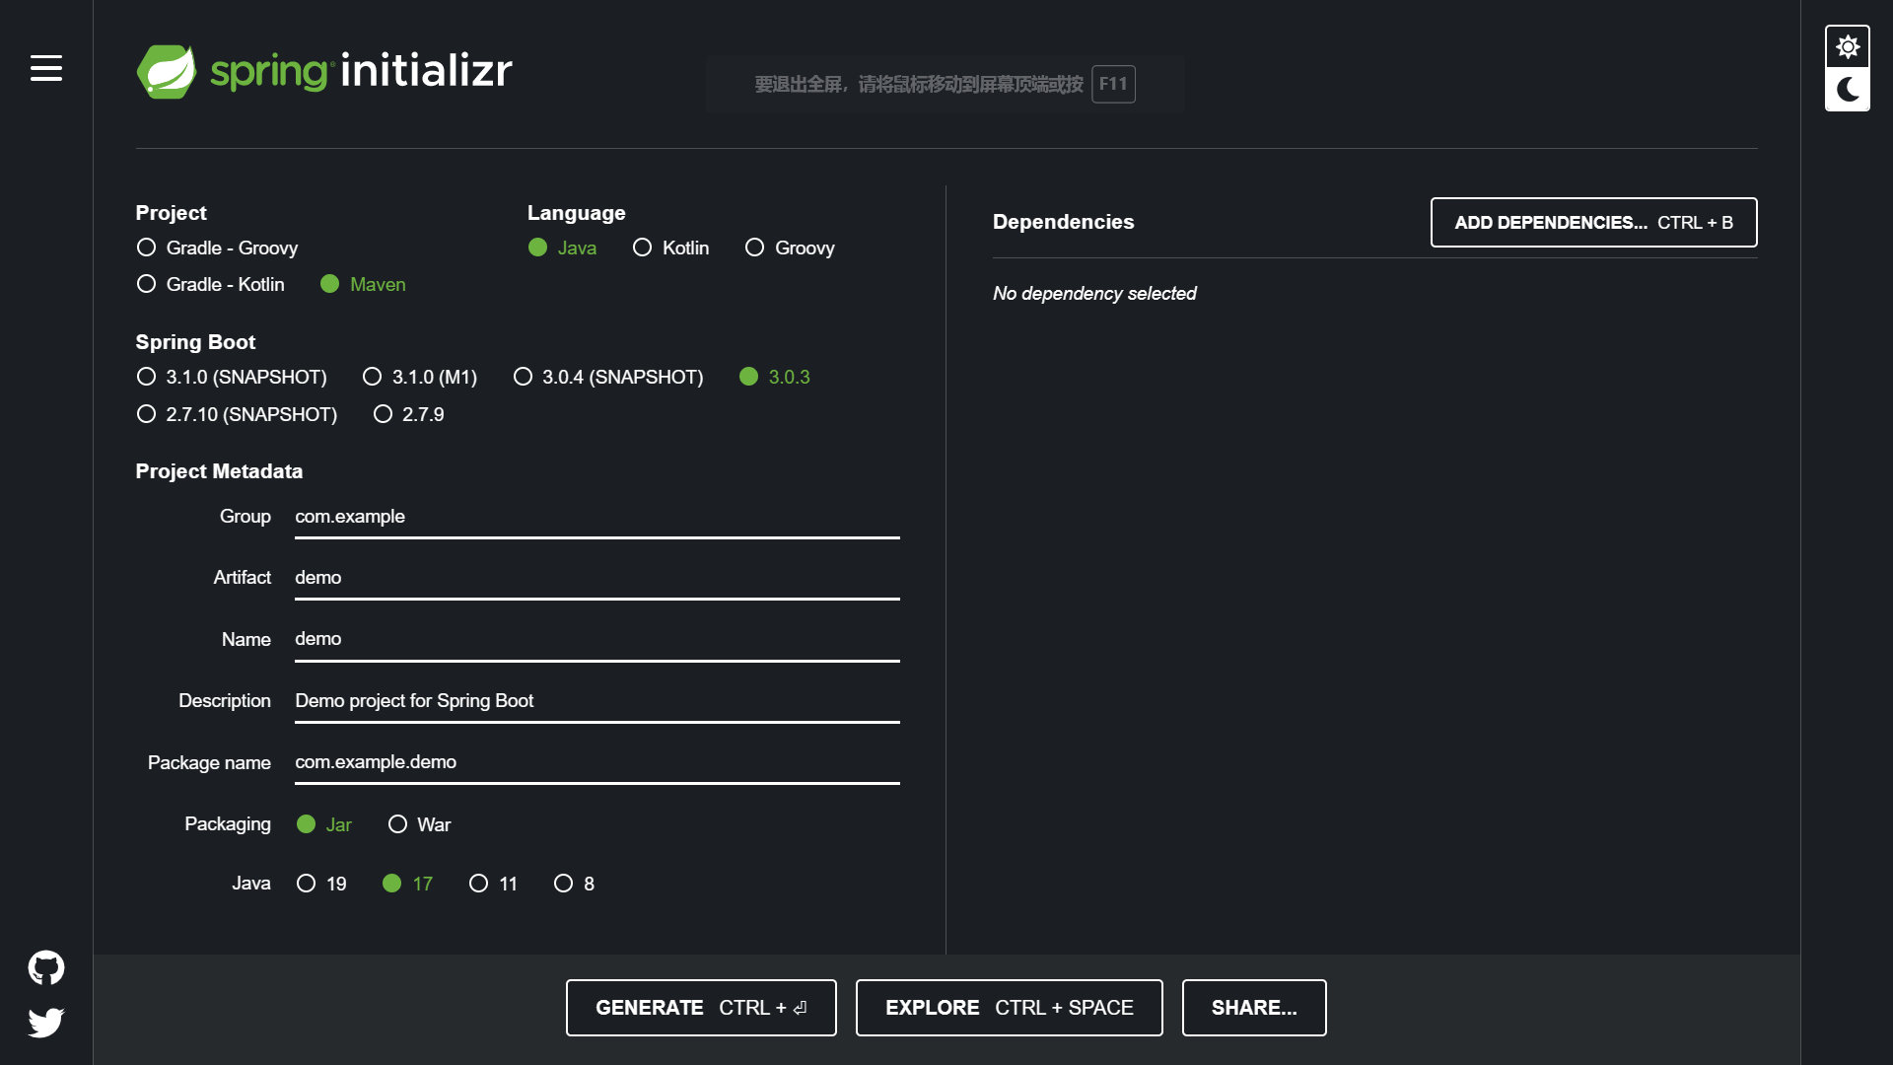The width and height of the screenshot is (1893, 1065).
Task: Focus the Artifact text field
Action: [596, 578]
